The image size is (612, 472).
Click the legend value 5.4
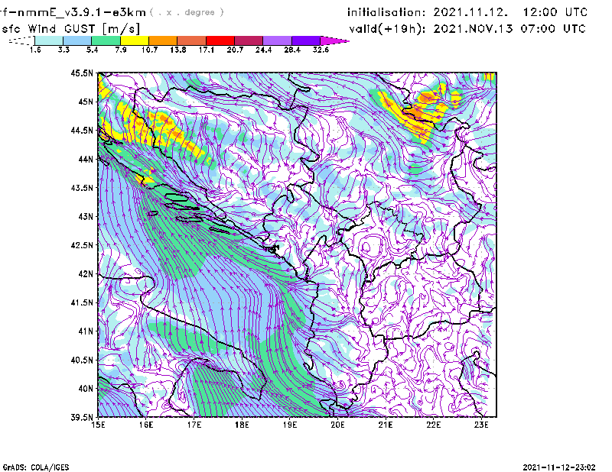click(x=92, y=50)
